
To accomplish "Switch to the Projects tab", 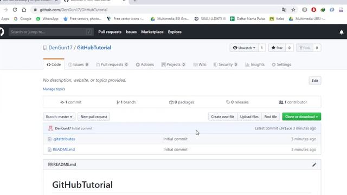I will tap(173, 64).
